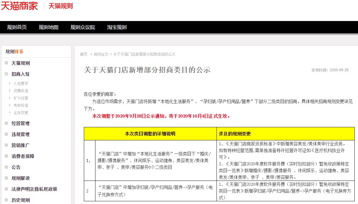
Task: Select 经营管理 in the sidebar
Action: coord(20,124)
